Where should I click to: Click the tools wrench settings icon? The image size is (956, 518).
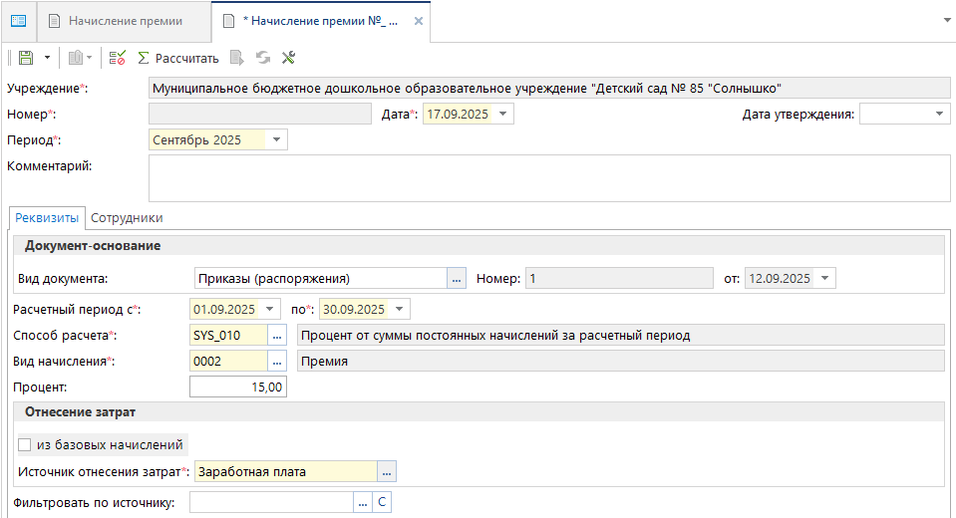(x=289, y=59)
